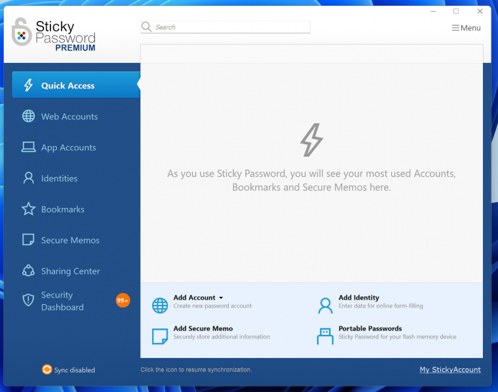Viewport: 498px width, 392px height.
Task: Click Add Identity button text
Action: tap(358, 298)
